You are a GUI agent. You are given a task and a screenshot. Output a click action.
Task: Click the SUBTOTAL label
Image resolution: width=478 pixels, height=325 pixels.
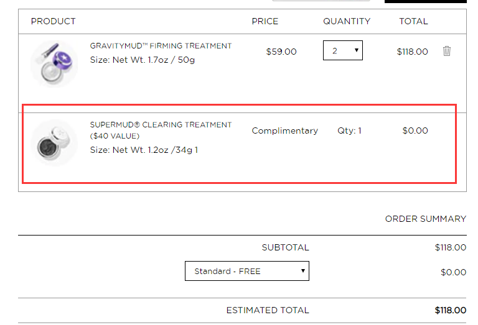coord(285,247)
